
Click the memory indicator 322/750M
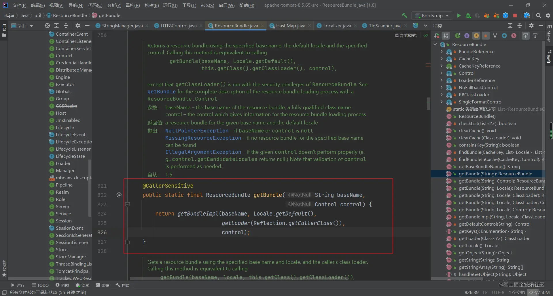pyautogui.click(x=539, y=292)
